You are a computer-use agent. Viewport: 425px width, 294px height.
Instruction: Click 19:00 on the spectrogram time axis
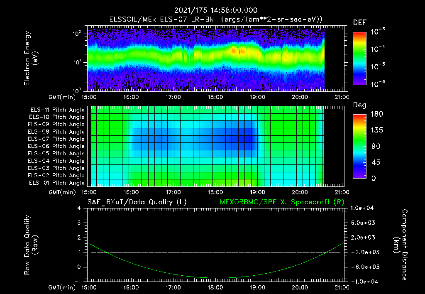(257, 97)
